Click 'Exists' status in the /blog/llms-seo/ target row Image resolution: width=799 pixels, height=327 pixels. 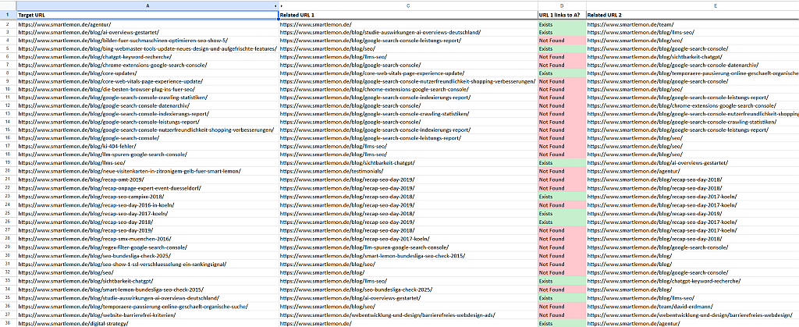click(562, 163)
